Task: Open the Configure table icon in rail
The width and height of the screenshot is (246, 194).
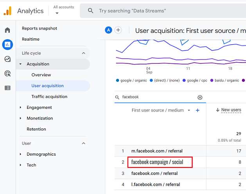Action: [x=7, y=88]
